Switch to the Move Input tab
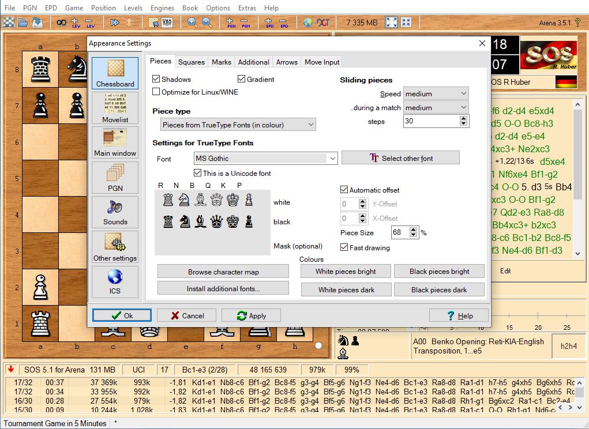The width and height of the screenshot is (589, 429). tap(322, 62)
